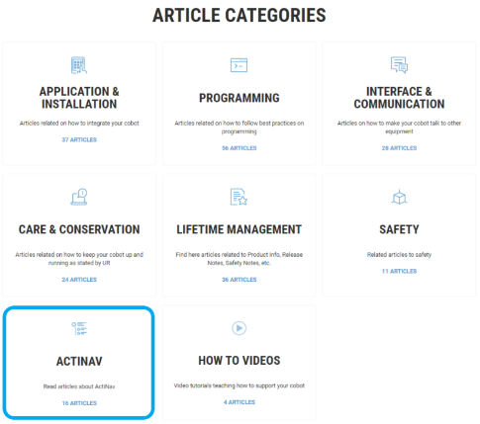
Task: Click the Lifetime Management document star icon
Action: click(x=239, y=197)
